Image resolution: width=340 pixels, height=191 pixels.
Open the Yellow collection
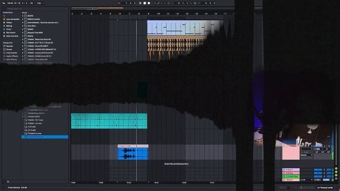pyautogui.click(x=9, y=22)
